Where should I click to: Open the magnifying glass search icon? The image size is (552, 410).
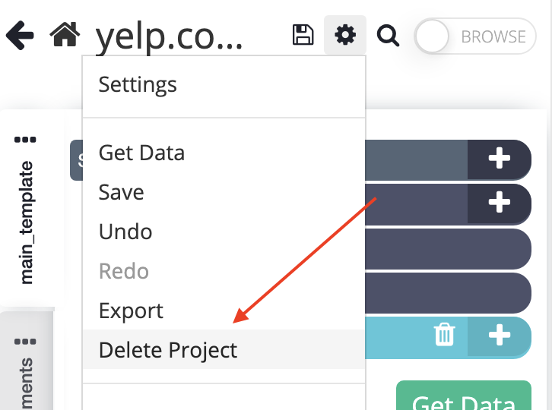point(388,36)
